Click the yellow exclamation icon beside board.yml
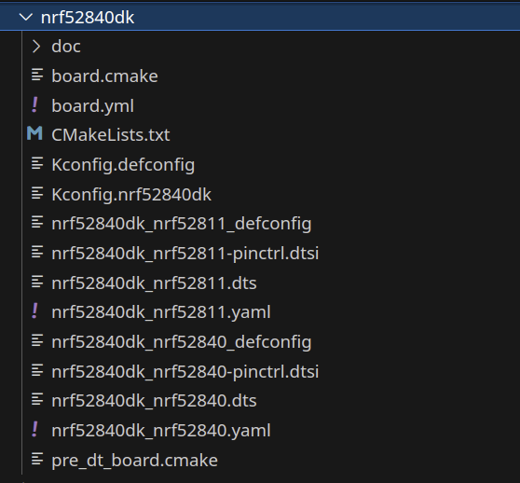Image resolution: width=520 pixels, height=483 pixels. (x=34, y=105)
